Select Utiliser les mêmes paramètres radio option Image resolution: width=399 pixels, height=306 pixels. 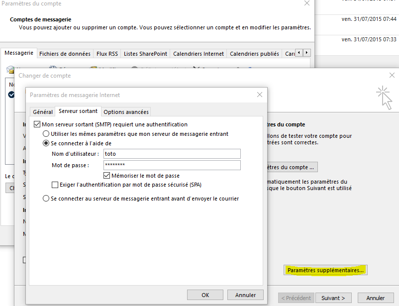(46, 134)
